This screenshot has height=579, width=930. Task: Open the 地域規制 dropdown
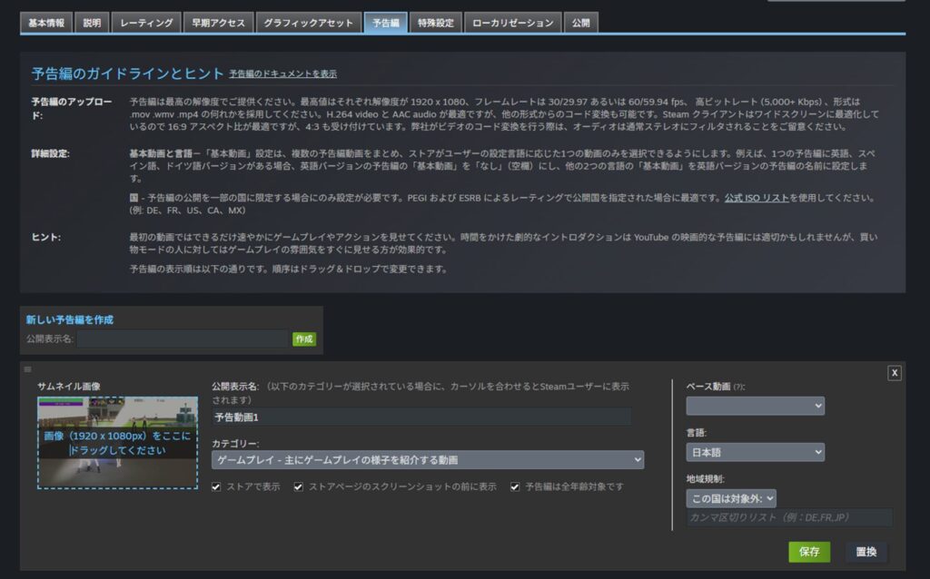[x=731, y=497]
